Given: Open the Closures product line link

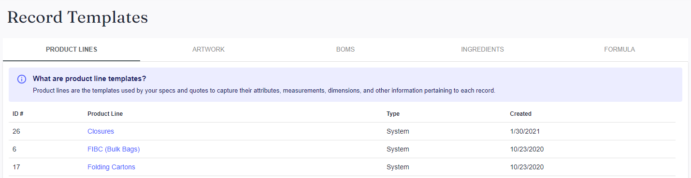Looking at the screenshot, I should (x=101, y=131).
